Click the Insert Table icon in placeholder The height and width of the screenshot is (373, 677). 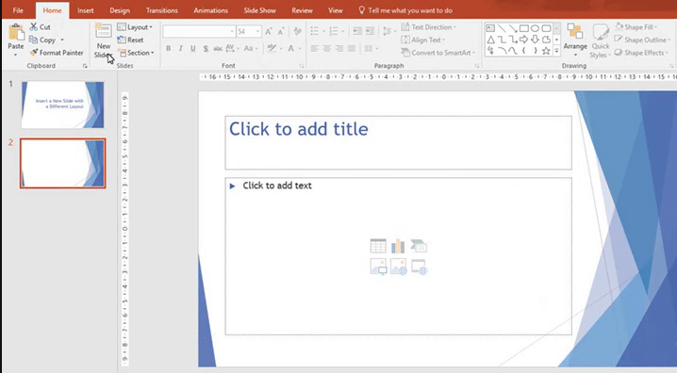tap(378, 246)
